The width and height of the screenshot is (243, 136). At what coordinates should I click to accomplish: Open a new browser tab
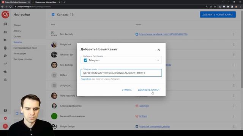tap(64, 2)
